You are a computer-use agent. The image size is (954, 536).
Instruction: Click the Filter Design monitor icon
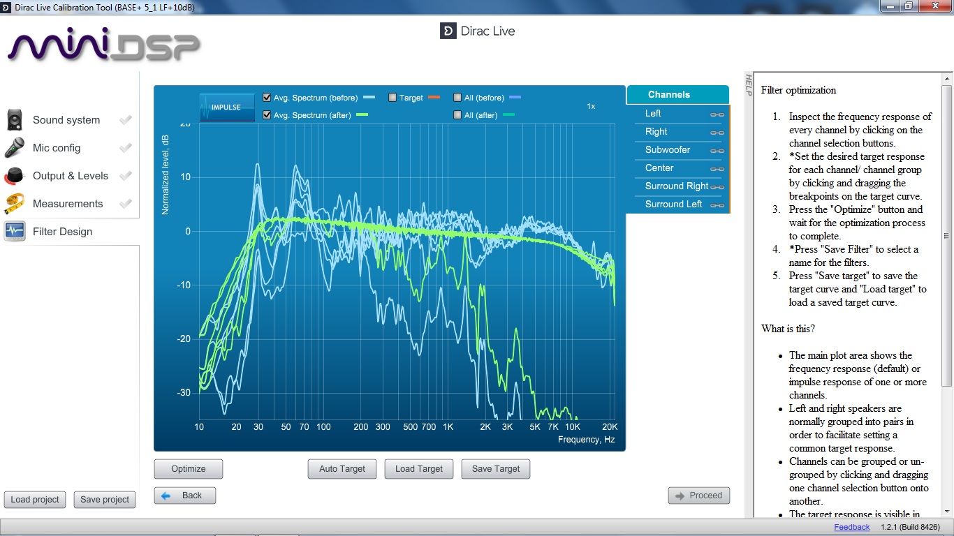point(15,232)
